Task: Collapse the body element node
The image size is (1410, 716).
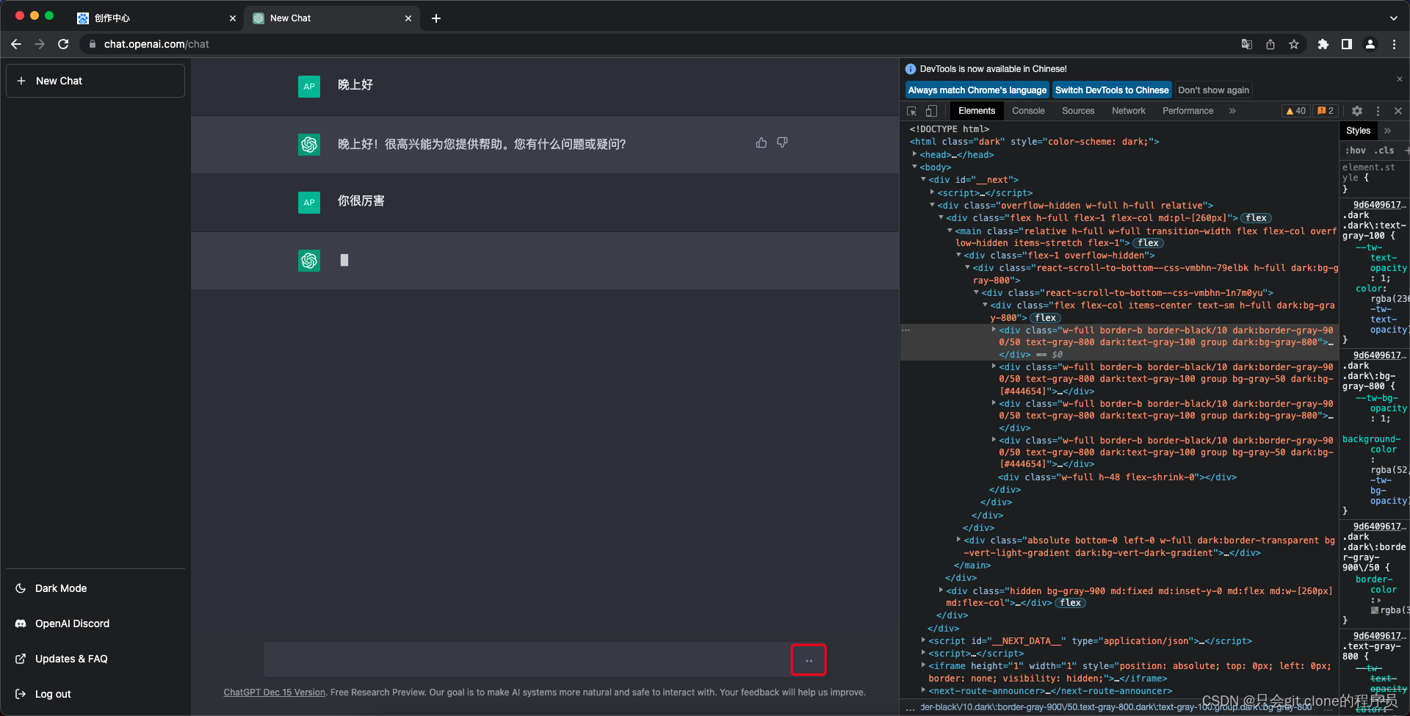Action: pyautogui.click(x=915, y=167)
